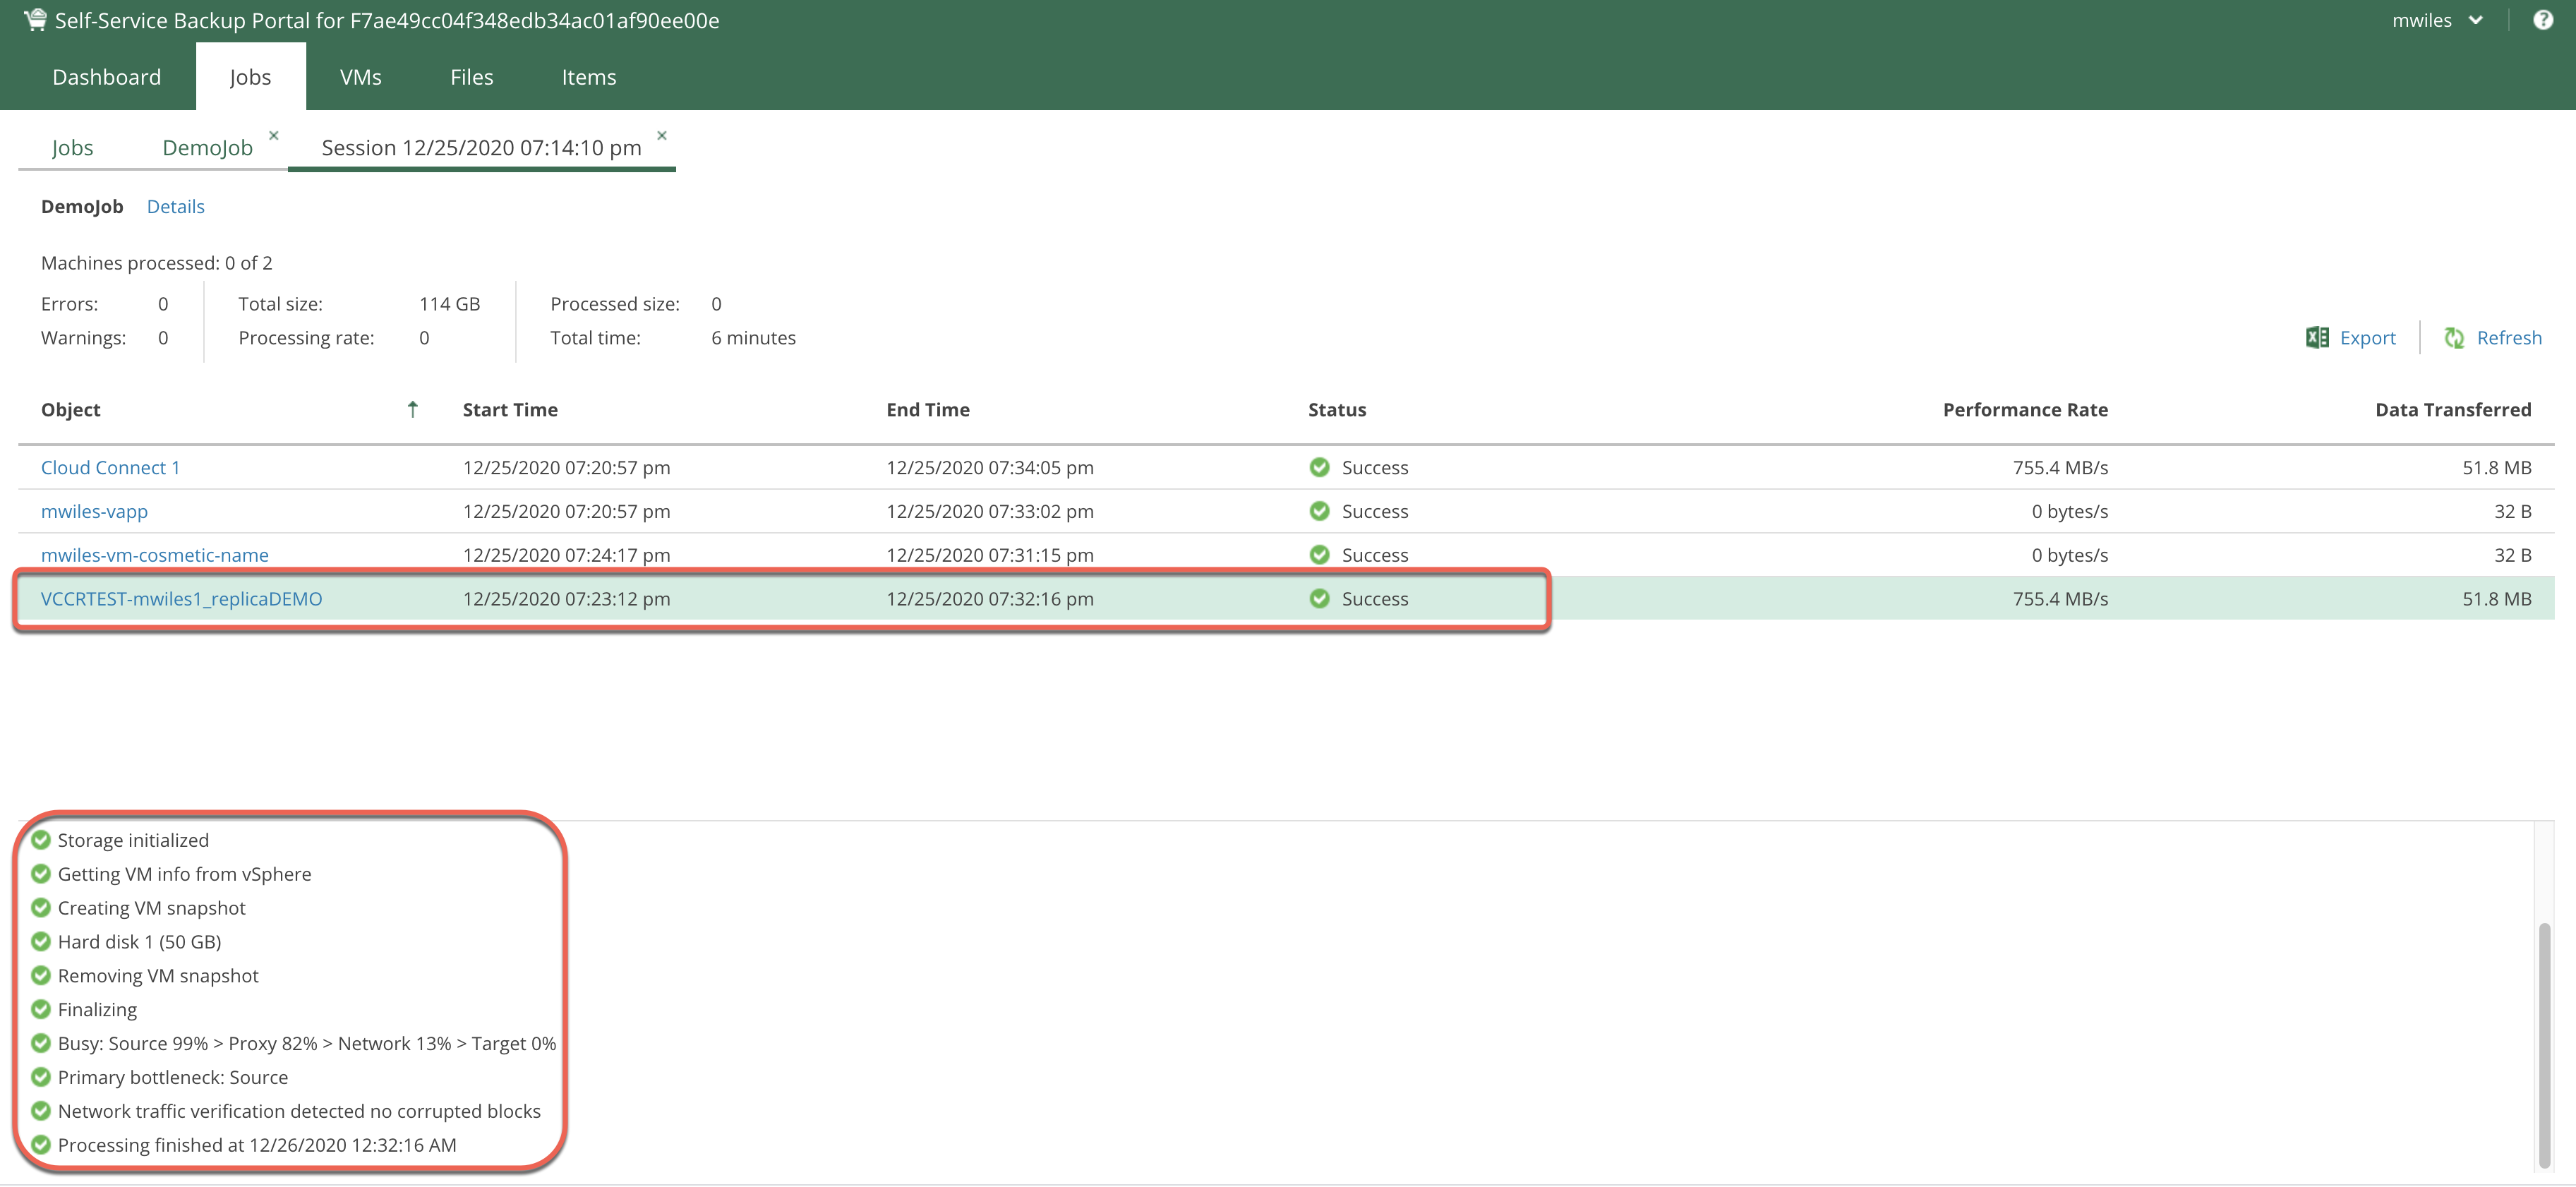Sort by Start Time column header
The image size is (2576, 1187).
click(510, 409)
